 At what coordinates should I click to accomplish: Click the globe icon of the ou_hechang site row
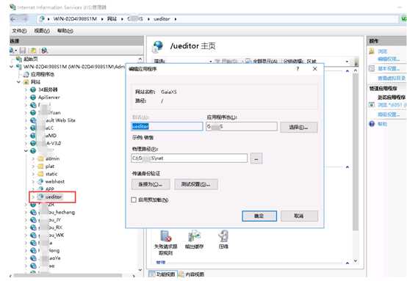click(33, 212)
